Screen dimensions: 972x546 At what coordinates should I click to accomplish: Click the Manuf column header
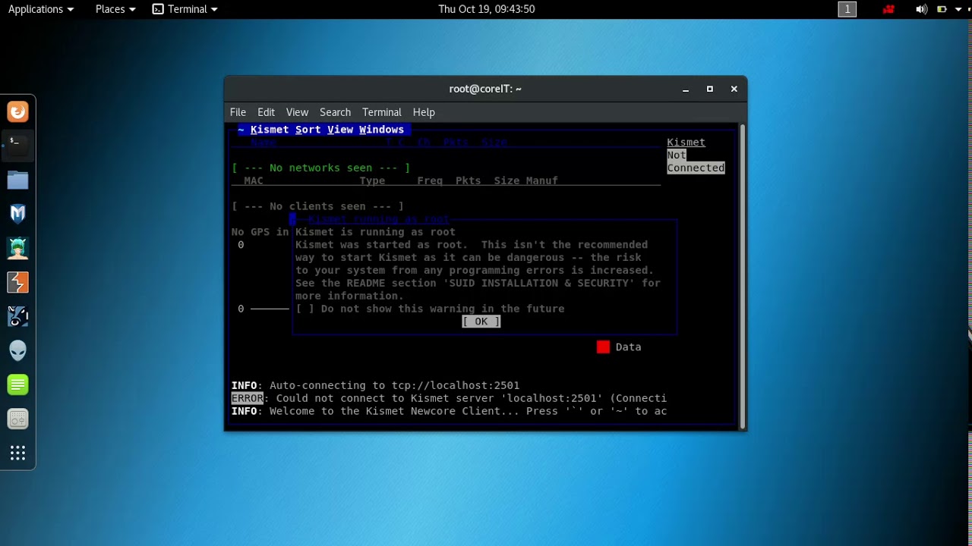click(541, 180)
